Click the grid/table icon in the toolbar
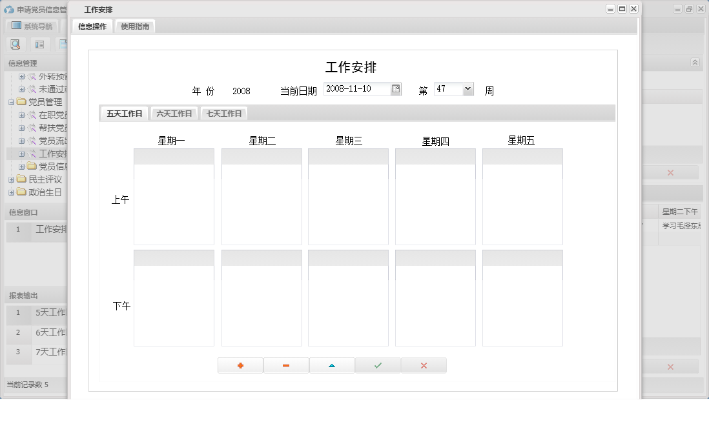Viewport: 709px width, 442px height. click(39, 44)
